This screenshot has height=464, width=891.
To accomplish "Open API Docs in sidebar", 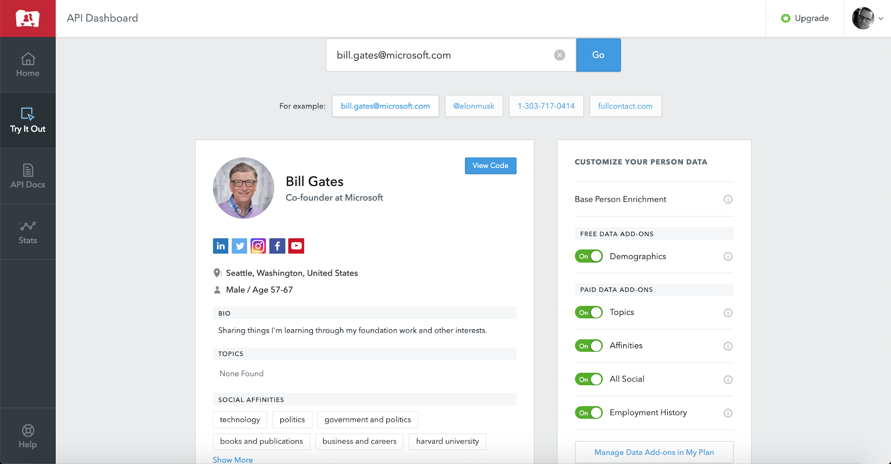I will pyautogui.click(x=28, y=176).
